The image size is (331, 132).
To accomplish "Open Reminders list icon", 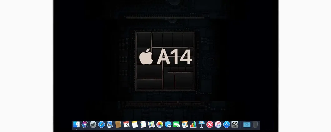I will pos(143,125).
